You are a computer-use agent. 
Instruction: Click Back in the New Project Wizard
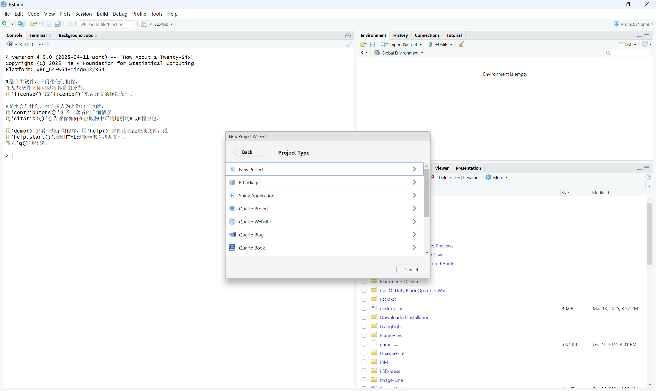click(248, 152)
